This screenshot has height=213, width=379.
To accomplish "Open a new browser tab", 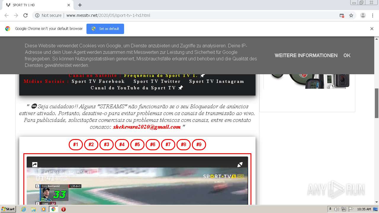I will pyautogui.click(x=80, y=5).
